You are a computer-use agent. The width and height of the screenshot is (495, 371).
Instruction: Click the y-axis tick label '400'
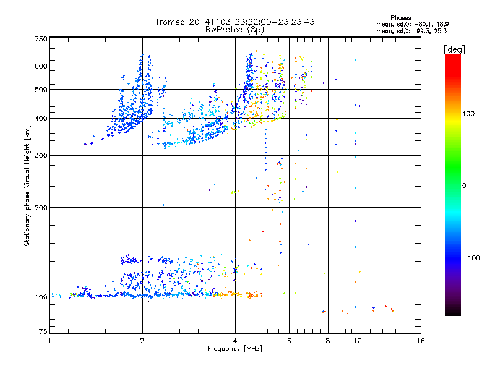[x=41, y=119]
